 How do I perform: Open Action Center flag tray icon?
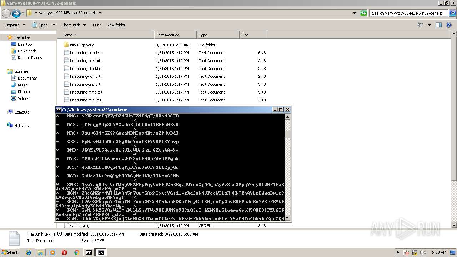[406, 252]
